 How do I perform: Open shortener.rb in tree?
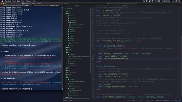[75, 43]
